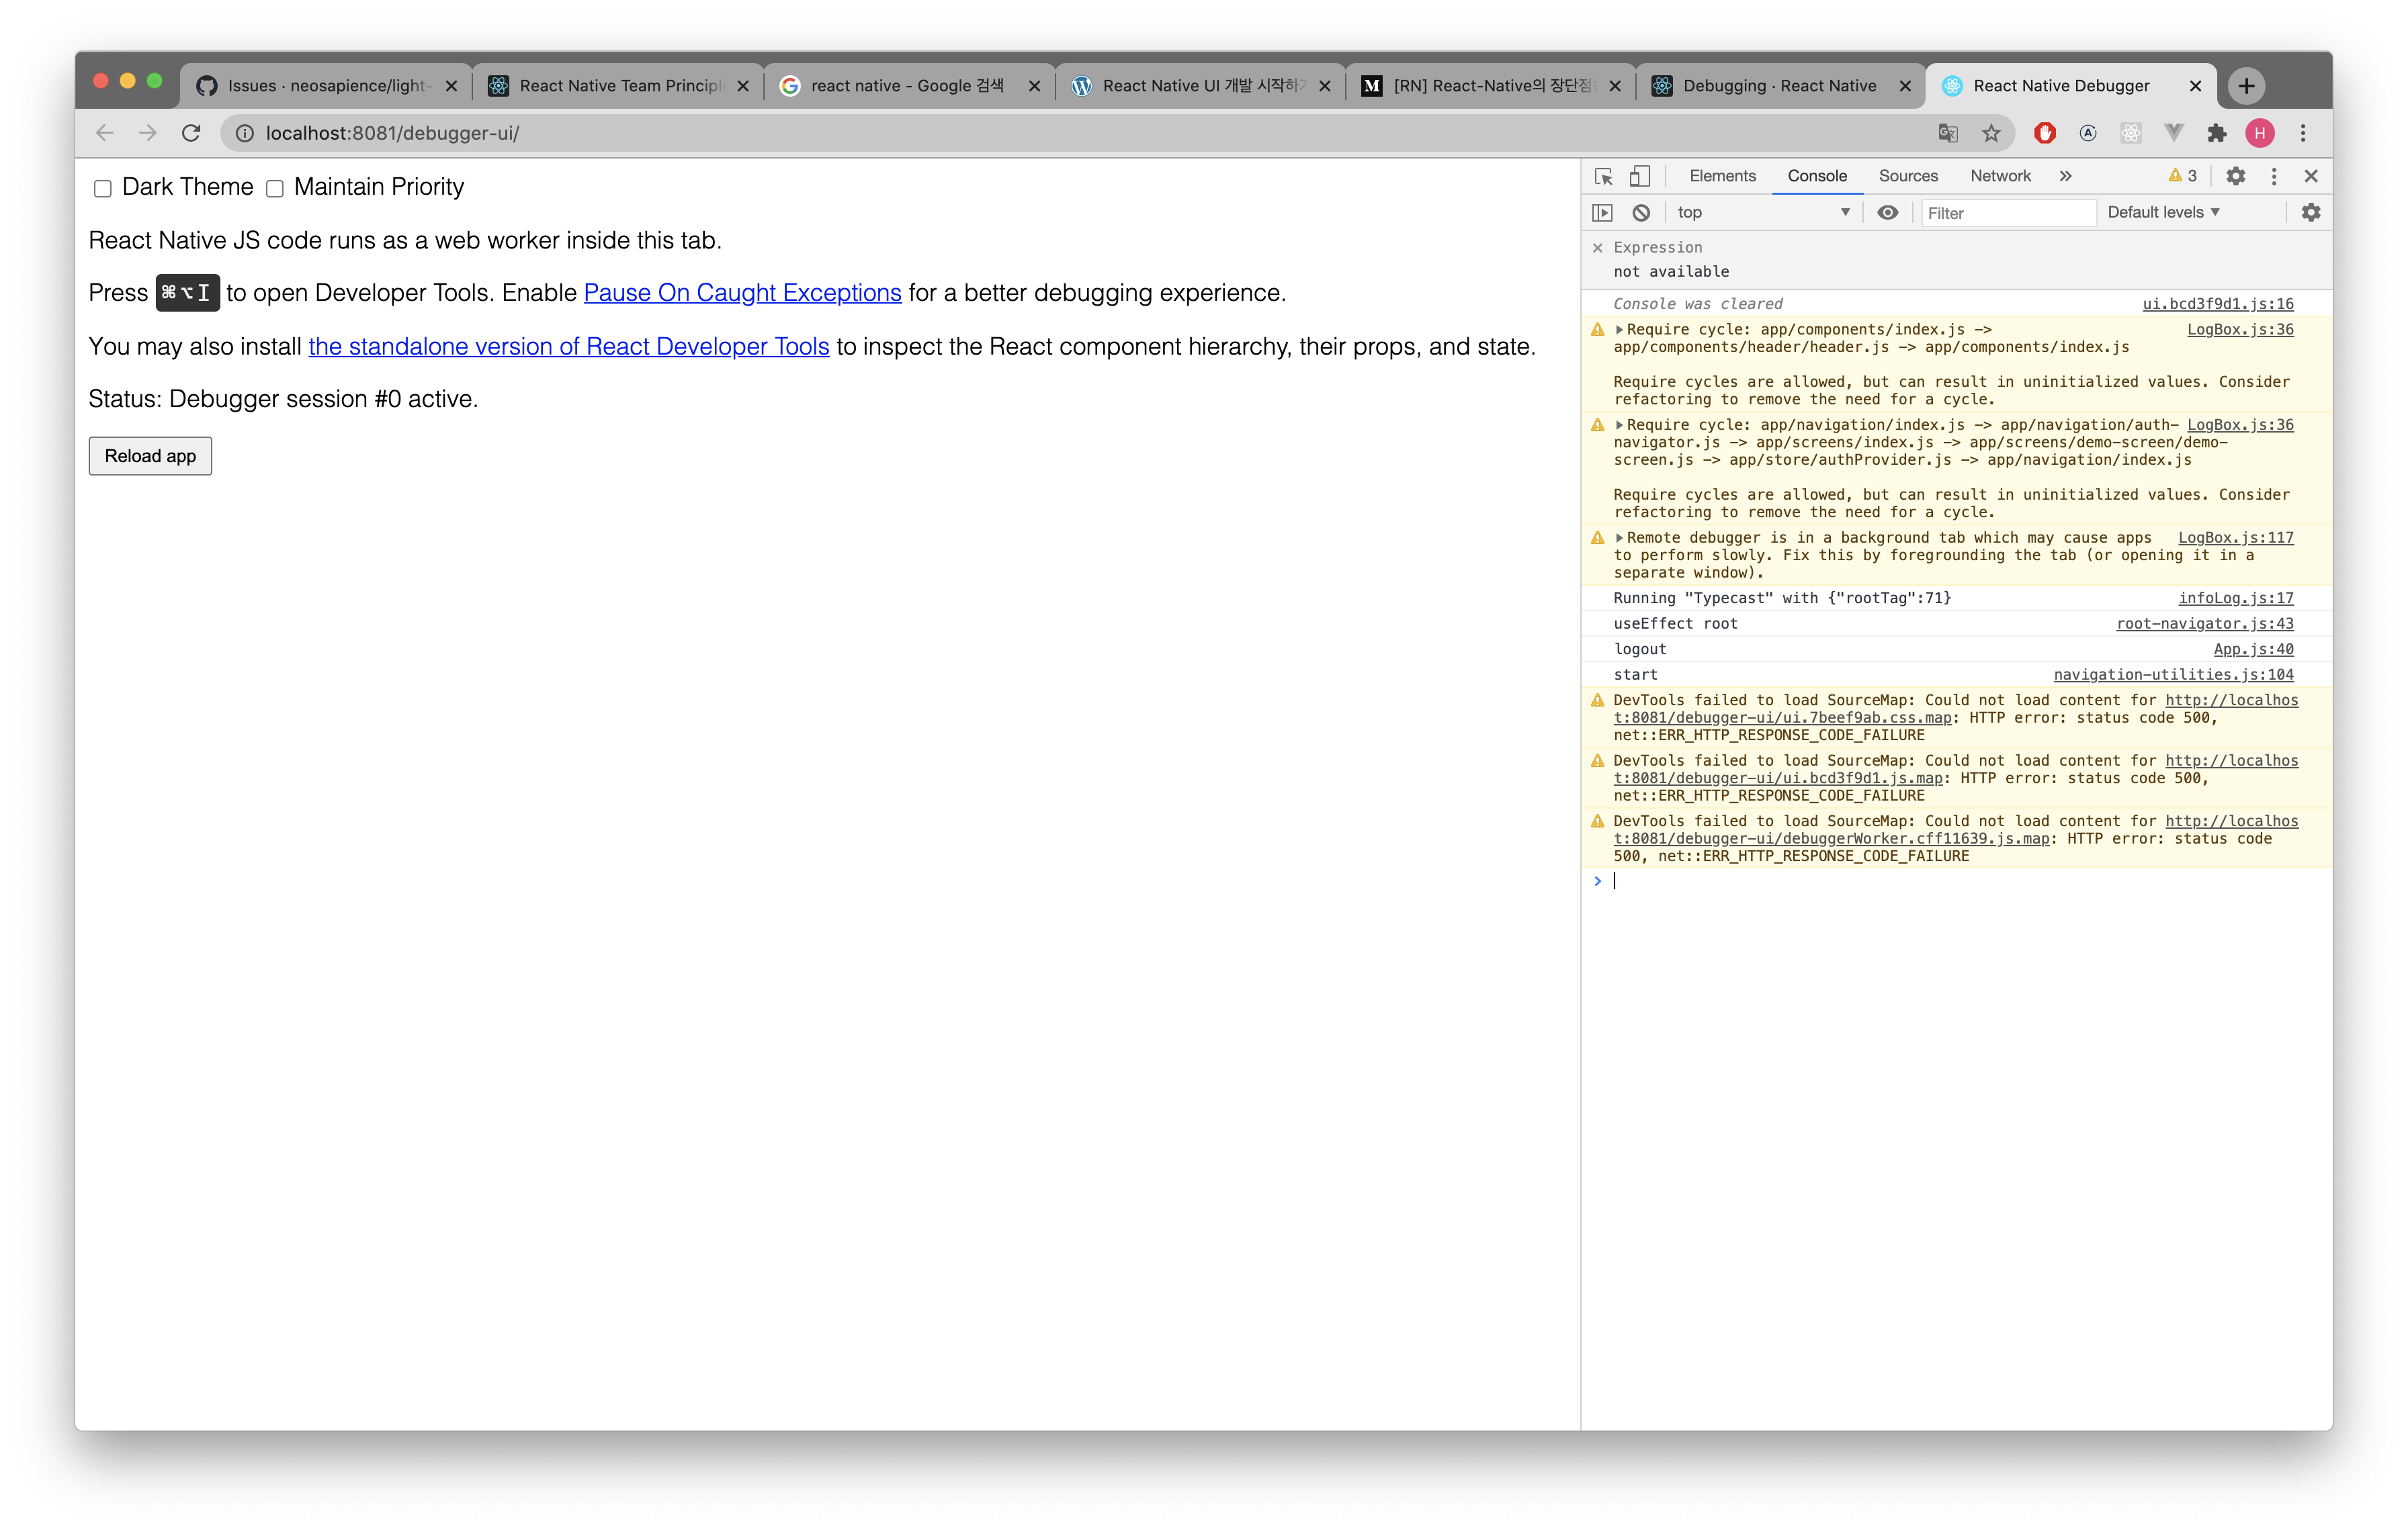Go forward using the browser forward arrow

(147, 133)
